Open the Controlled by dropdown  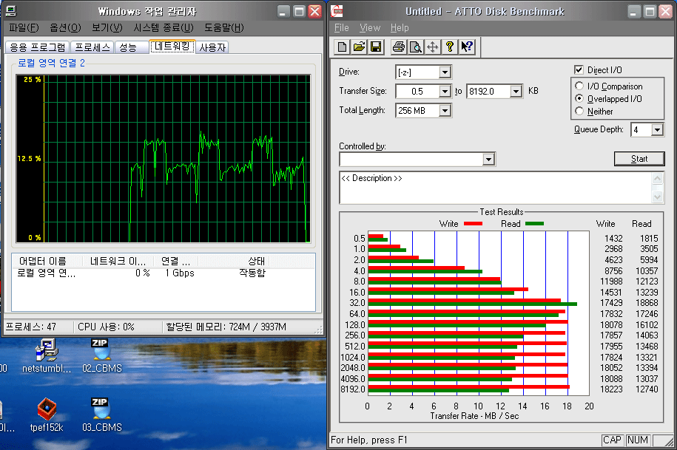tap(488, 159)
